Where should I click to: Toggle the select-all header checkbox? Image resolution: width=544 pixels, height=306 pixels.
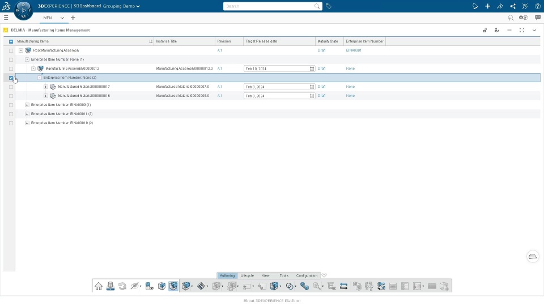pos(11,41)
